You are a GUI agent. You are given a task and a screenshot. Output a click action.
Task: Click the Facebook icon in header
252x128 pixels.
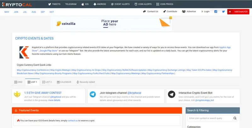pyautogui.click(x=216, y=12)
